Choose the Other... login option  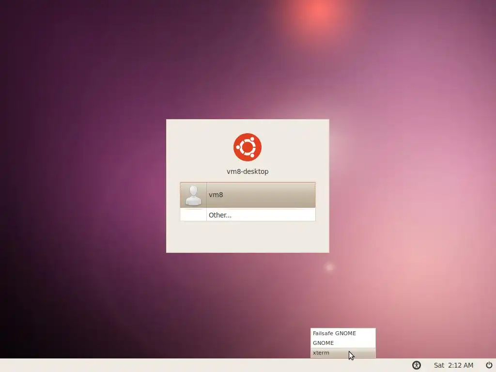coord(248,215)
